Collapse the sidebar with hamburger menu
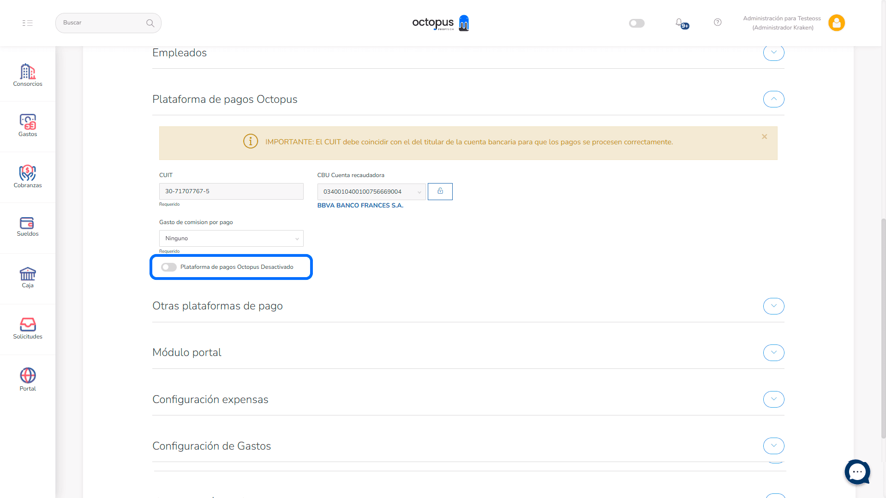 click(28, 23)
